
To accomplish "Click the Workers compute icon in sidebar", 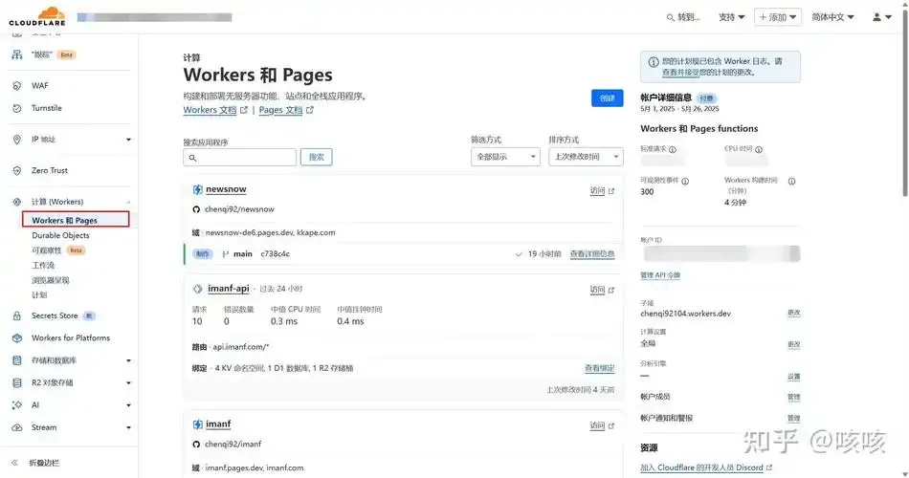I will point(17,203).
